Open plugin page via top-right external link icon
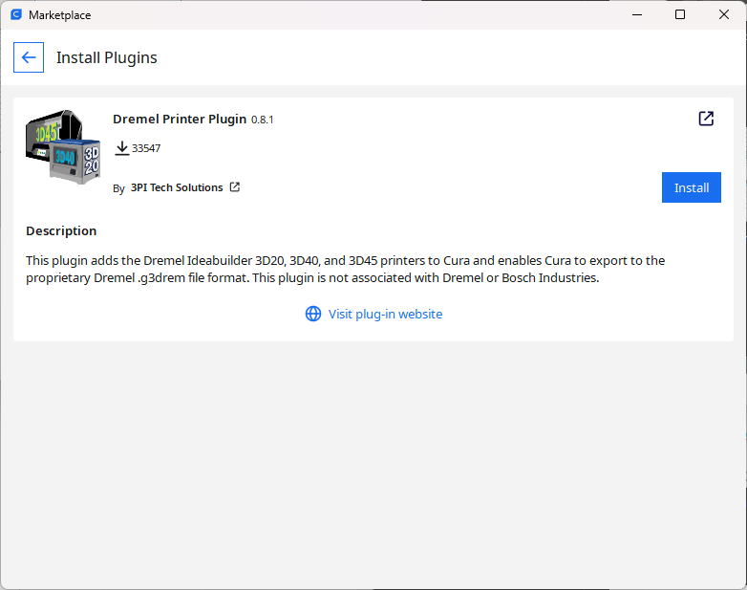Image resolution: width=747 pixels, height=590 pixels. tap(706, 119)
